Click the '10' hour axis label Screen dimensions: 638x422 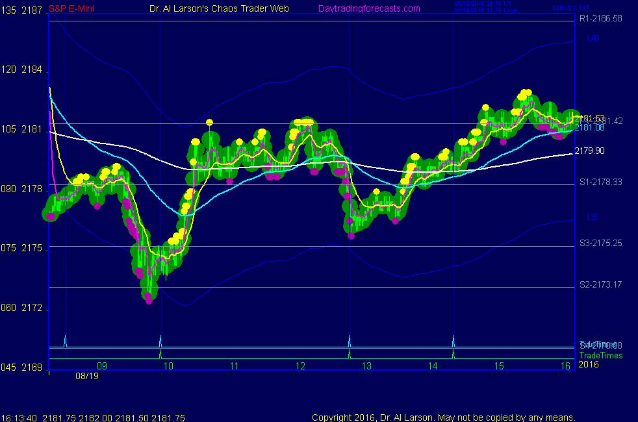[168, 366]
